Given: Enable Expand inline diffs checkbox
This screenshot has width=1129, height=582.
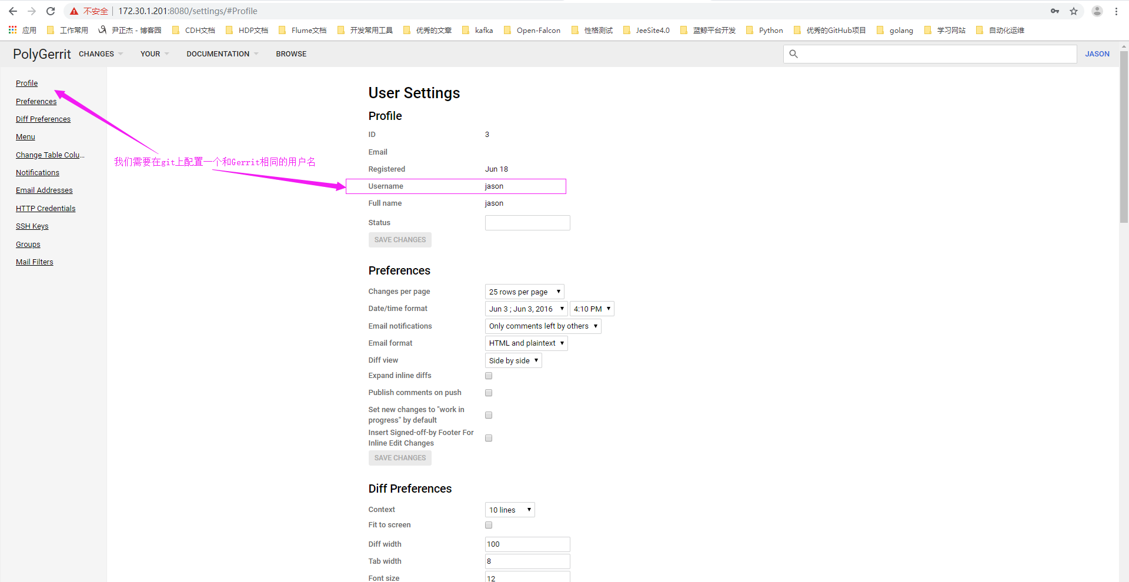Looking at the screenshot, I should click(489, 376).
